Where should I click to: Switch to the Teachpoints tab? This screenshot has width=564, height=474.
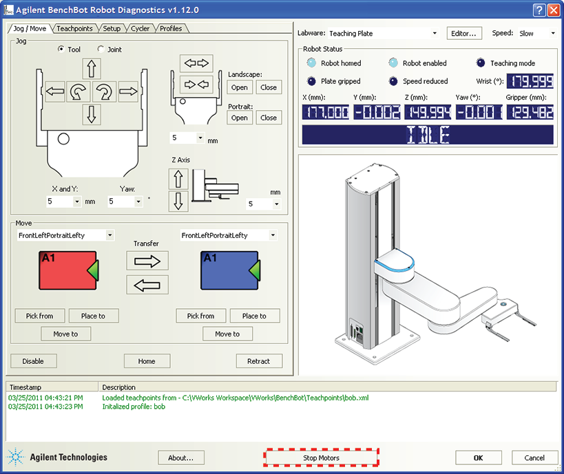(x=74, y=29)
